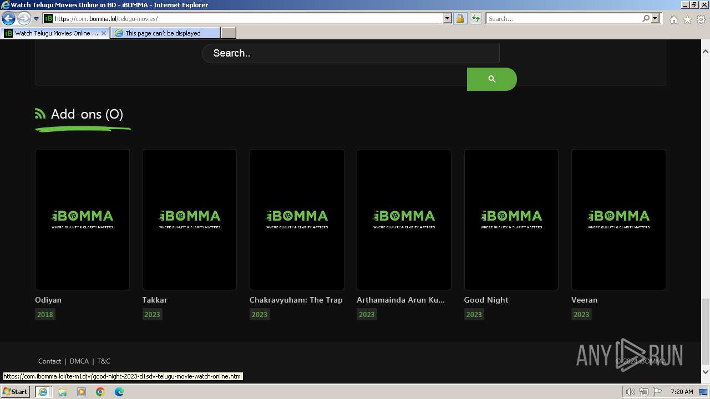Click the browser search box

[x=563, y=19]
